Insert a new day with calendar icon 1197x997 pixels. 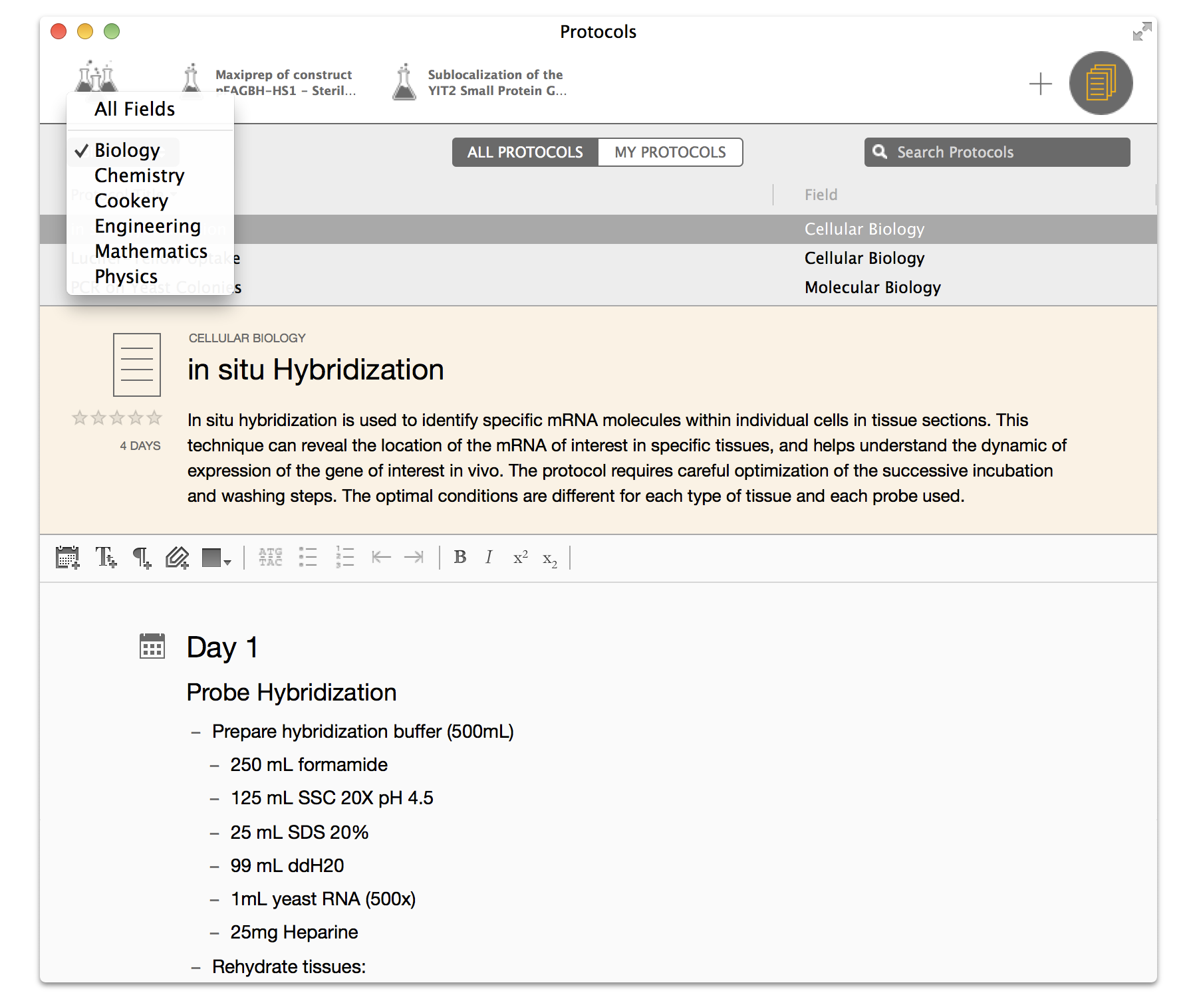click(x=68, y=558)
